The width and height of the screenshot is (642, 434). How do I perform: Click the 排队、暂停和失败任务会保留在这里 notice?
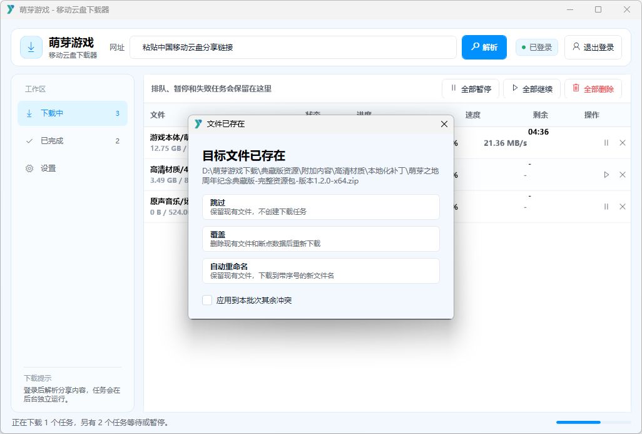[211, 88]
